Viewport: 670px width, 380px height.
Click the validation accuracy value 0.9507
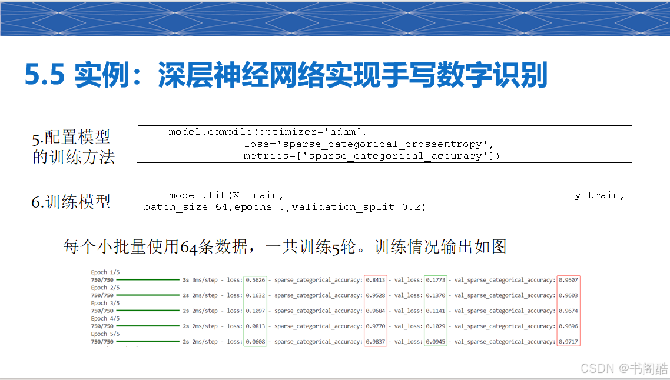pos(568,280)
